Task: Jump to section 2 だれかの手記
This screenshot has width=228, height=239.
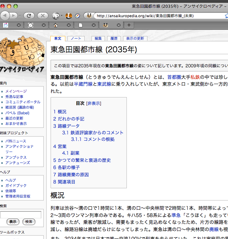Action: (69, 119)
